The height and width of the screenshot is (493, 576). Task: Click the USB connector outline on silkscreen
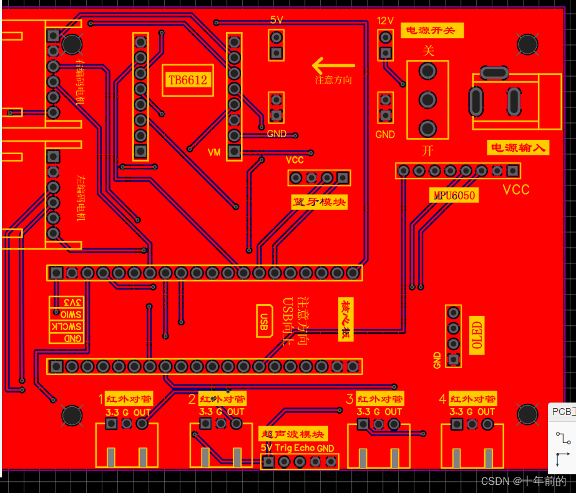[265, 321]
